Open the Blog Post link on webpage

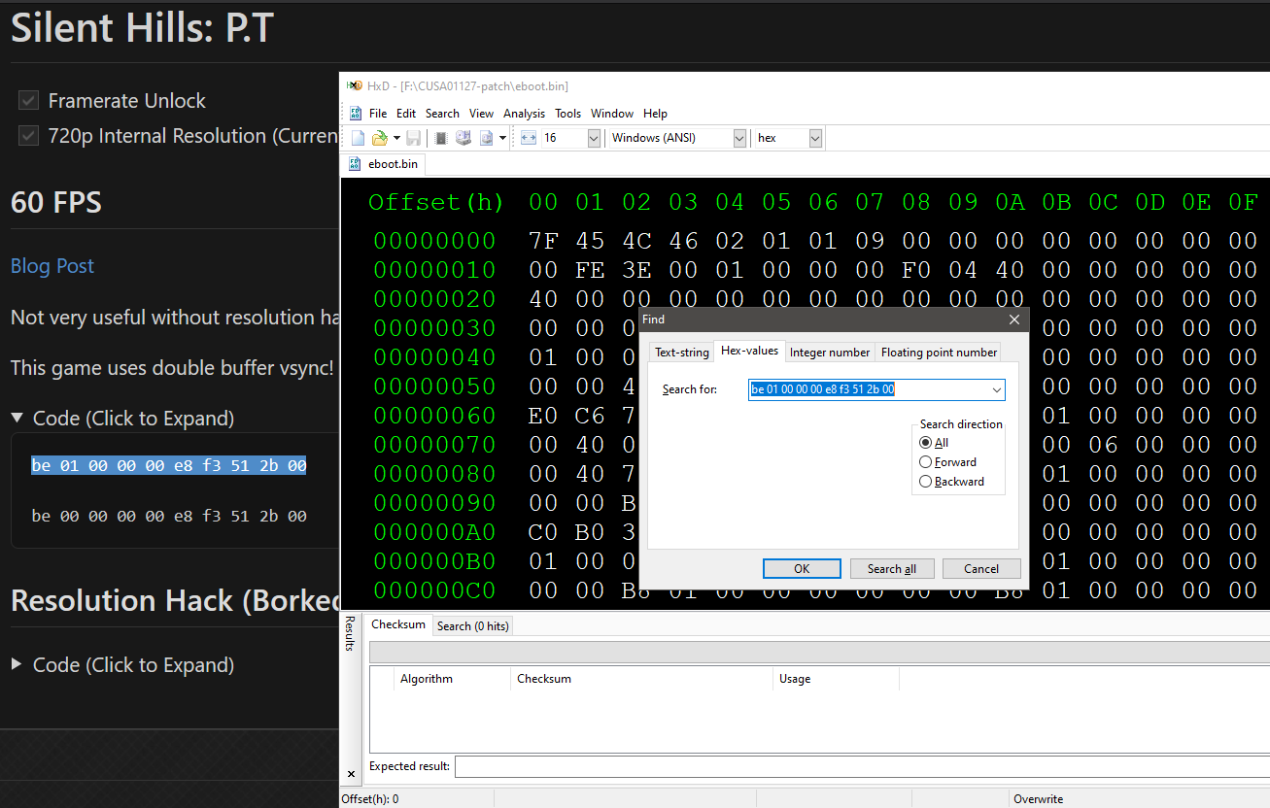[52, 266]
